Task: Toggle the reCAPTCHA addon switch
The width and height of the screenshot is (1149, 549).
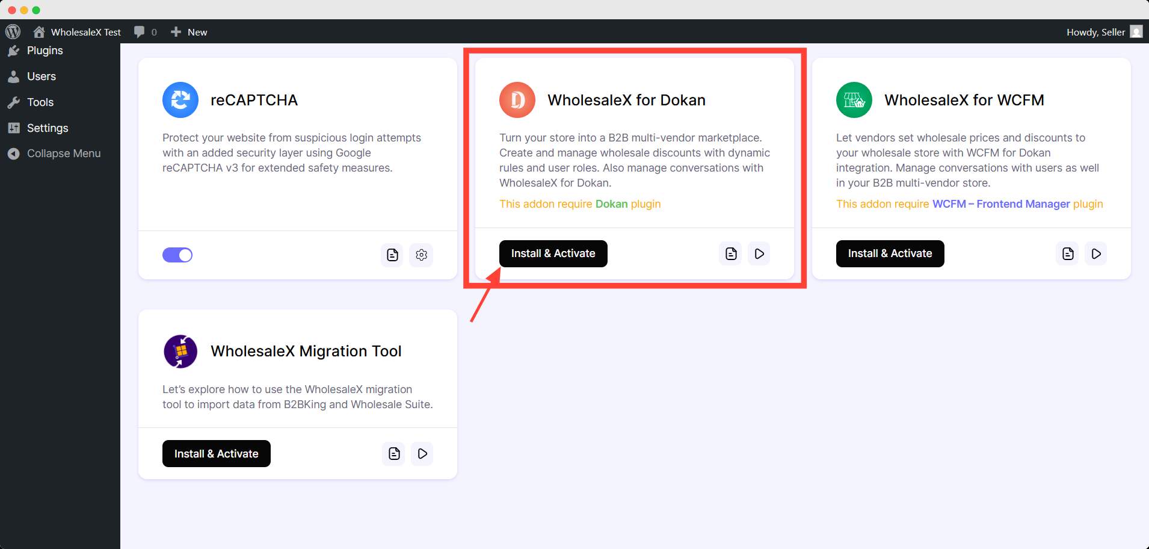Action: pos(177,255)
